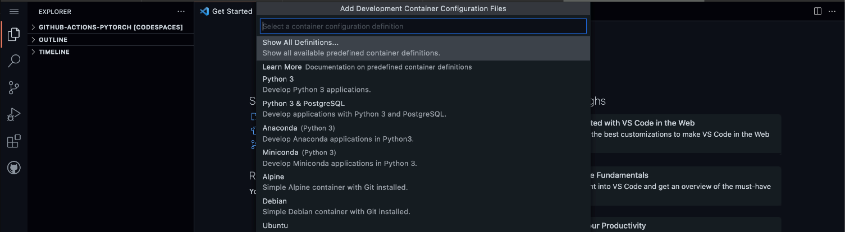Image resolution: width=845 pixels, height=232 pixels.
Task: Open the Run and Debug view
Action: coord(14,114)
